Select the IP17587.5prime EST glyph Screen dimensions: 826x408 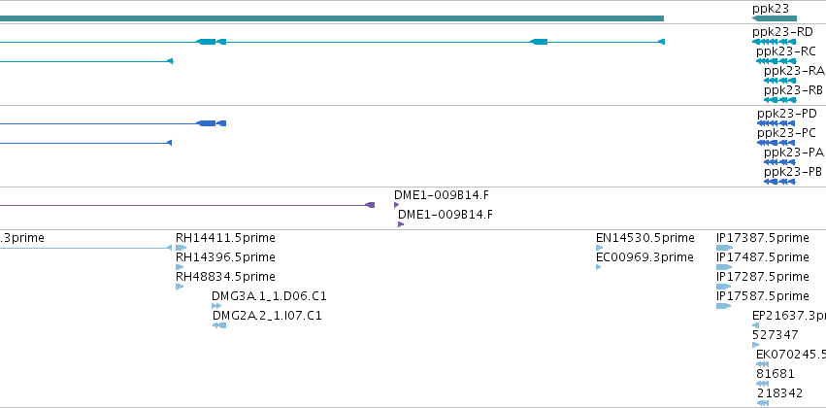click(724, 306)
